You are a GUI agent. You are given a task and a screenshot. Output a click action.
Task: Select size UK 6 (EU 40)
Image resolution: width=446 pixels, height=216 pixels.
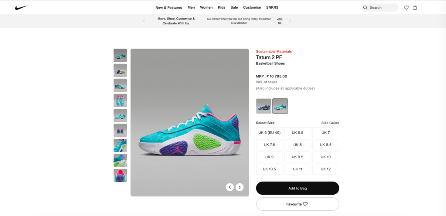tap(269, 133)
